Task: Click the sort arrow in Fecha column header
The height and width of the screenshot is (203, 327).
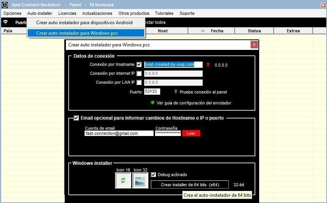Action: pyautogui.click(x=203, y=31)
